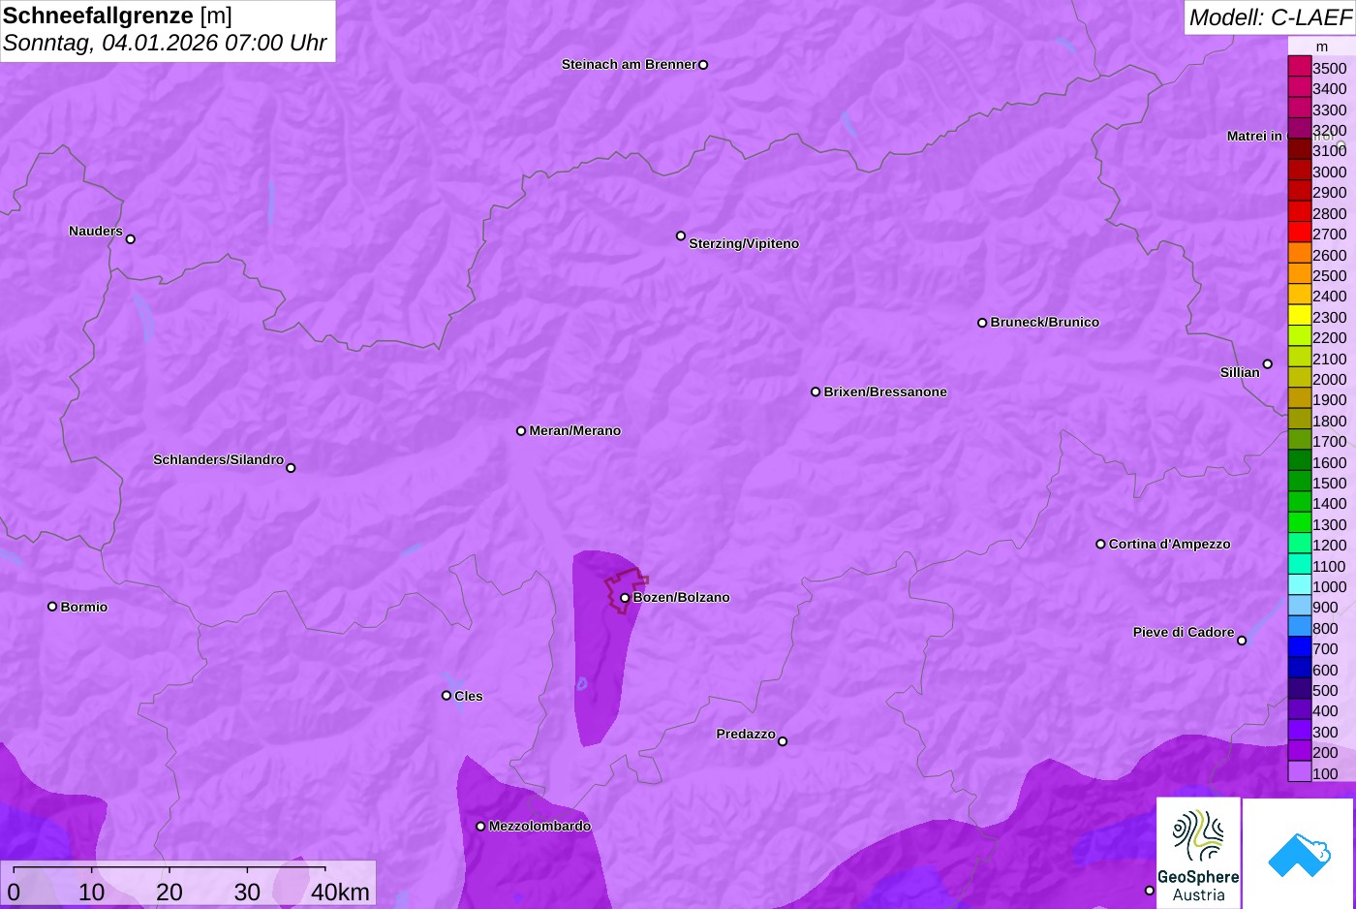Screen dimensions: 1356x909
Task: Click the Bruneck/Brunico city marker
Action: pos(982,323)
